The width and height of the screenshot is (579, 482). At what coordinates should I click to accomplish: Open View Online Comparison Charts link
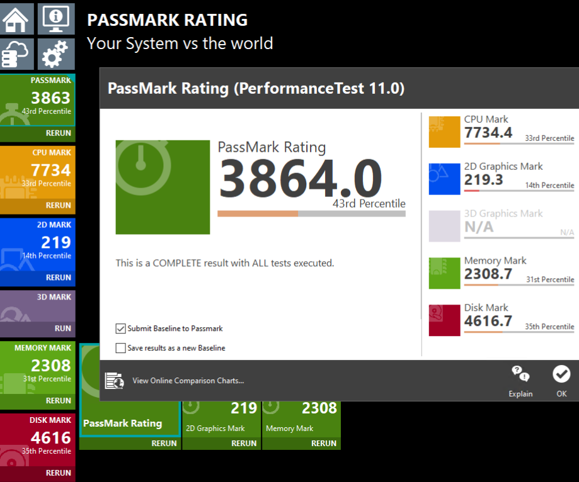(188, 381)
